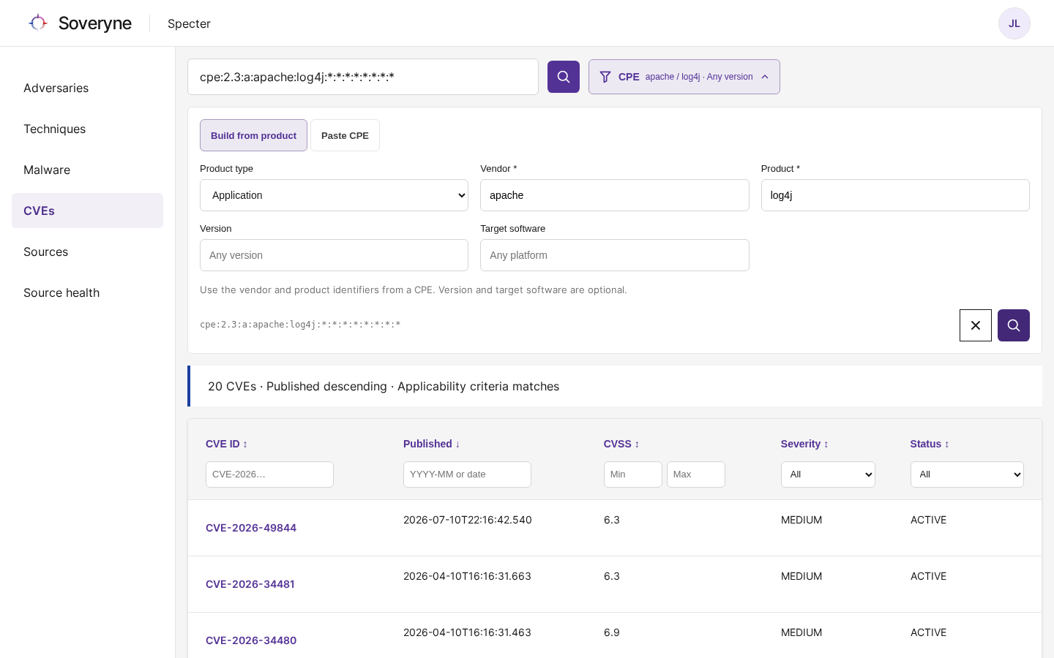Image resolution: width=1054 pixels, height=658 pixels.
Task: Sort table by Status column header
Action: [930, 444]
